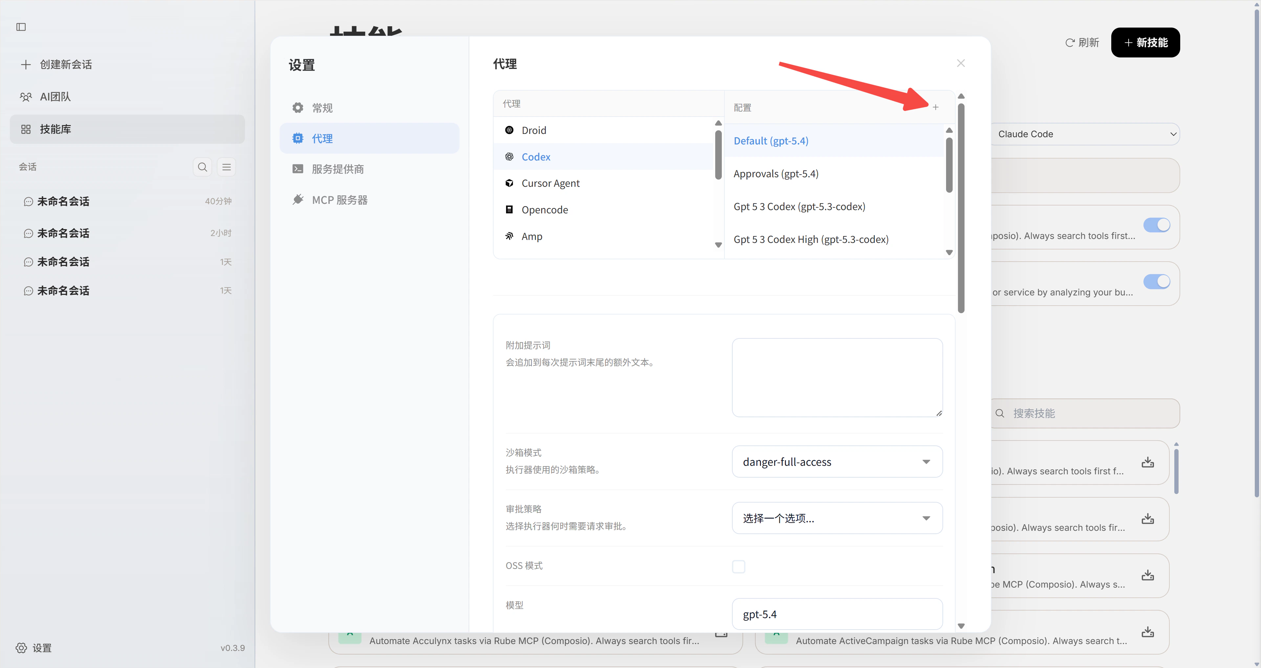Click inside the 附加提示词 text area
Screen dimensions: 1261x668
[x=837, y=377]
